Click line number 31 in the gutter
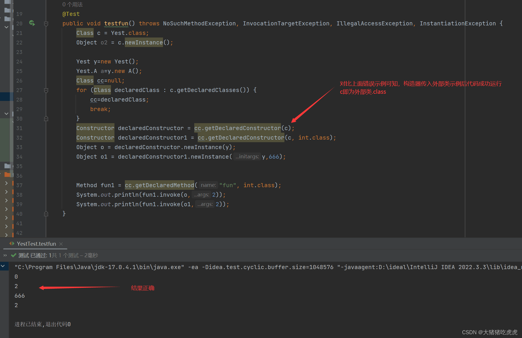 (19, 128)
